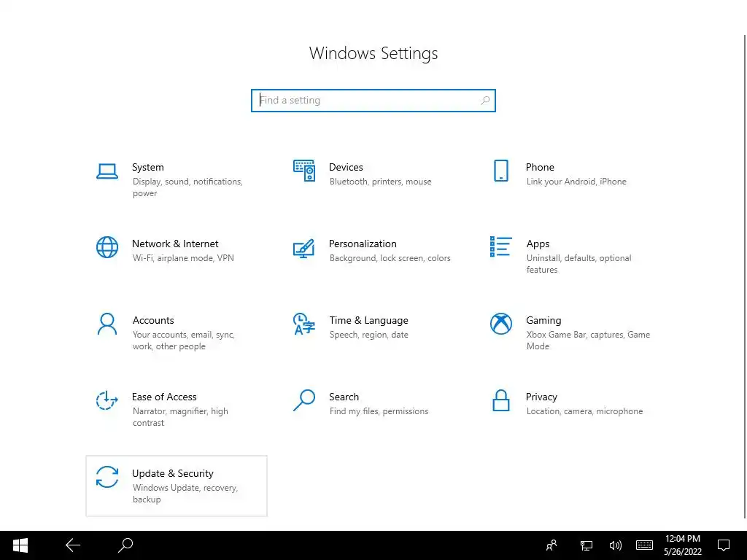The height and width of the screenshot is (560, 747).
Task: Click the network status tray icon
Action: [586, 545]
